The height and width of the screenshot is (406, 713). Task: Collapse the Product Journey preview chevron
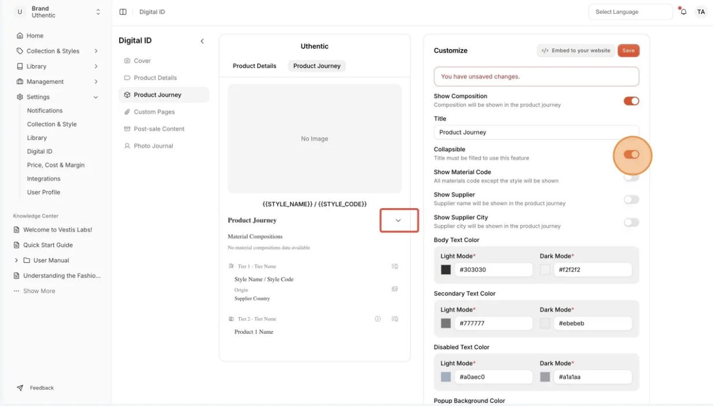pos(398,220)
